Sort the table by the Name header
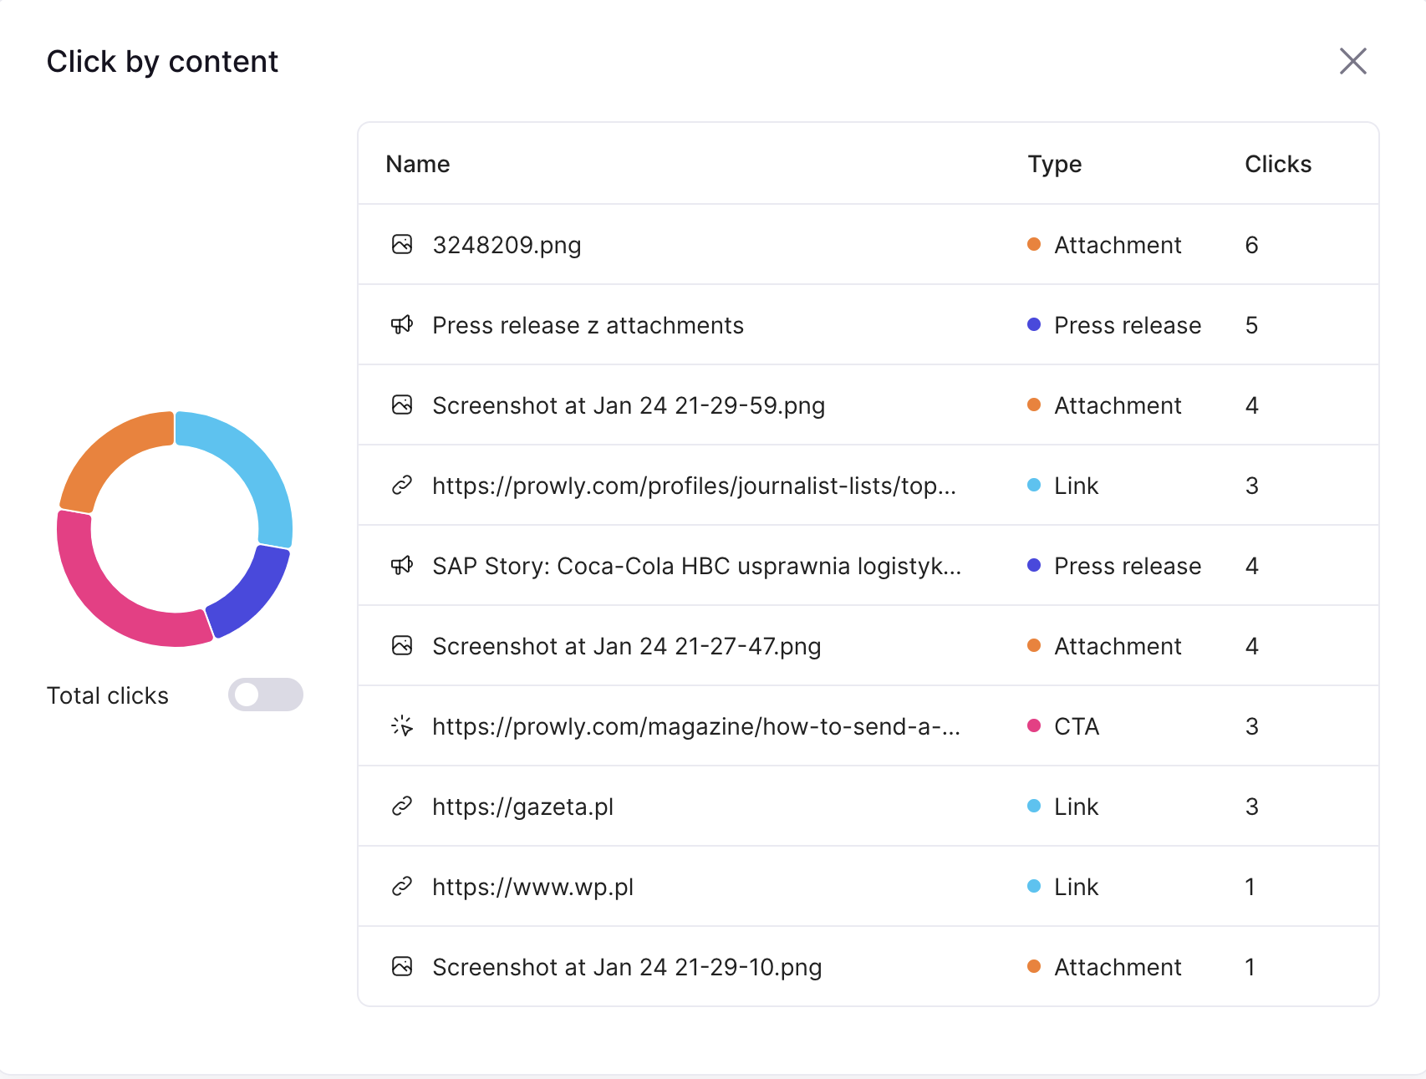1426x1079 pixels. (x=417, y=164)
